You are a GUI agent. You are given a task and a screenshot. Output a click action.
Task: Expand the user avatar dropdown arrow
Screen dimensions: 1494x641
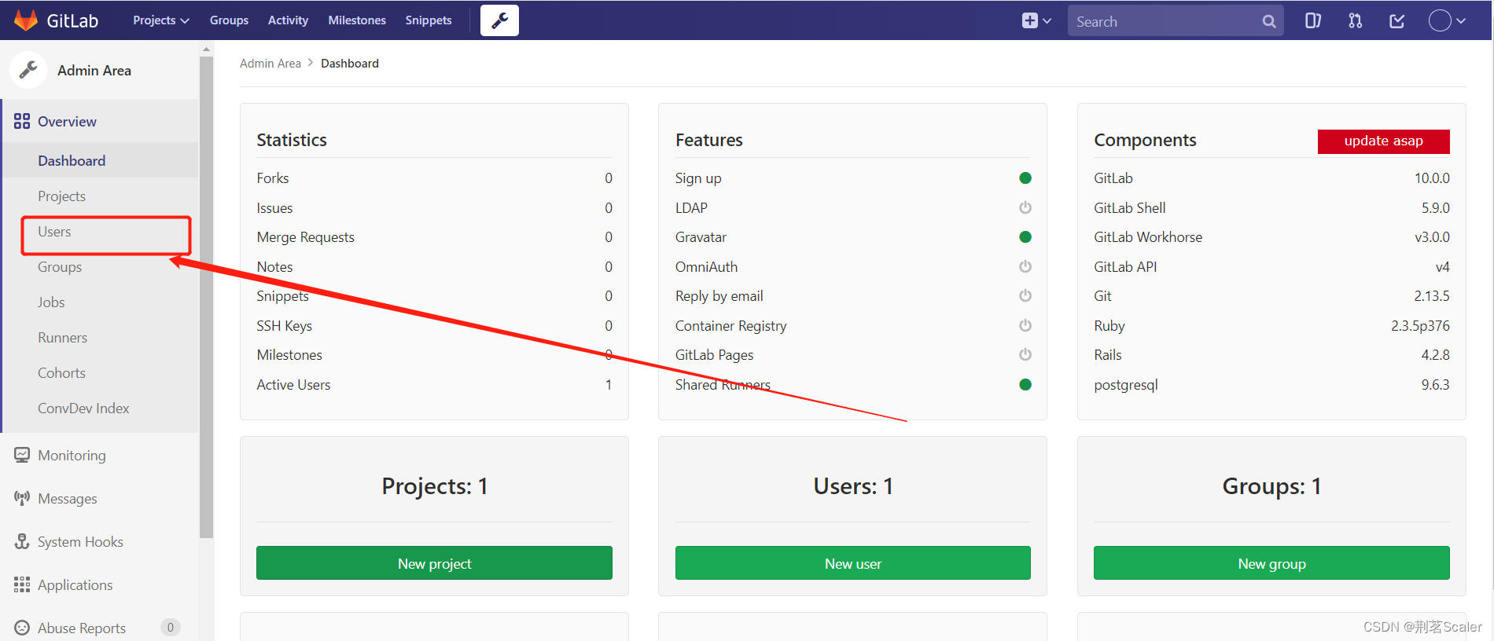pyautogui.click(x=1460, y=21)
